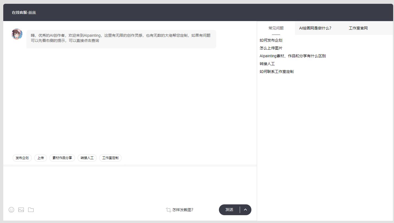Viewport: 394px width, 223px height.
Task: Open the 工作室官网 tab
Action: [x=358, y=28]
